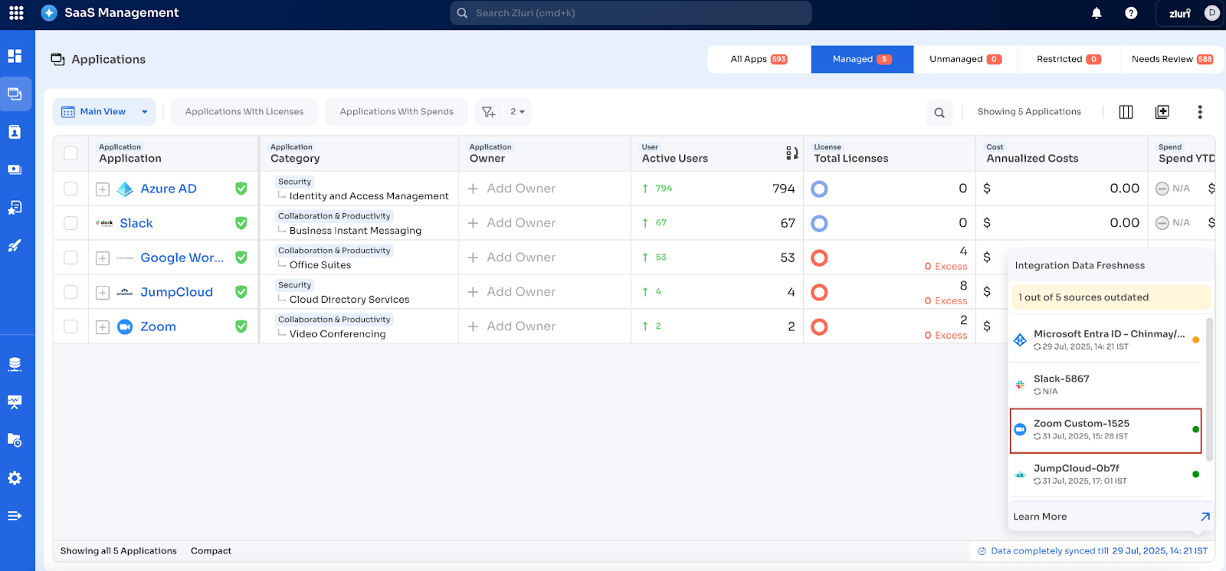Add Owner for Azure AD

pyautogui.click(x=512, y=189)
